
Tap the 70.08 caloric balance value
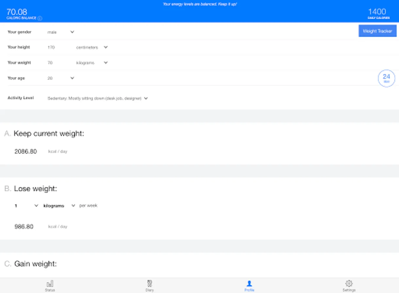coord(17,12)
